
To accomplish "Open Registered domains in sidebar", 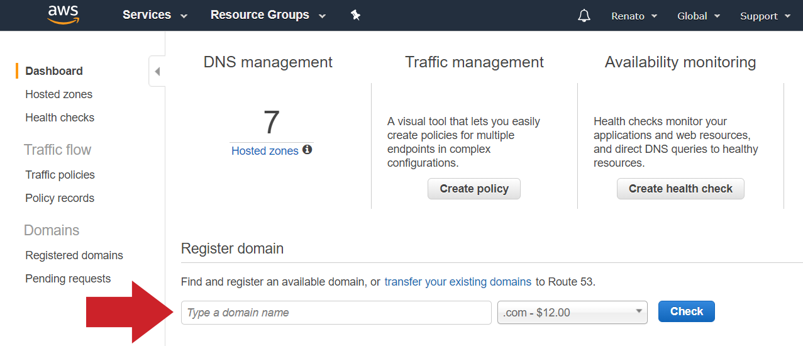I will 74,255.
